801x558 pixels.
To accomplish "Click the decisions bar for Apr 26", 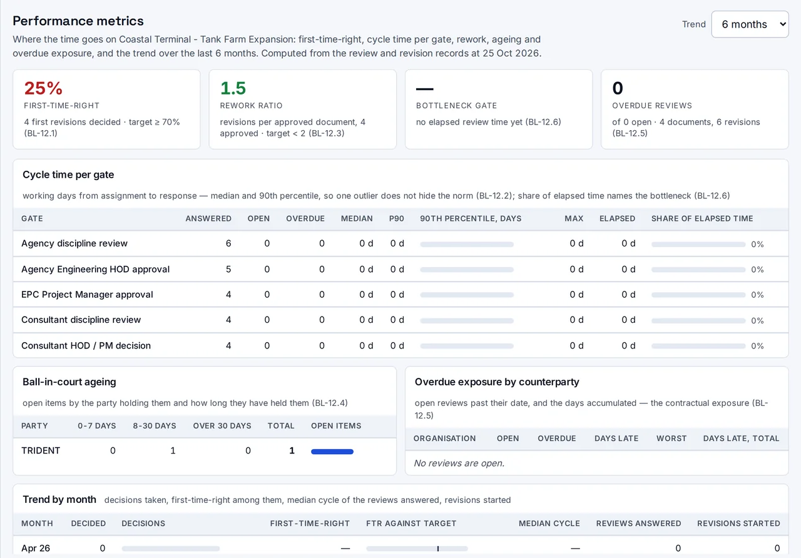I will point(171,549).
